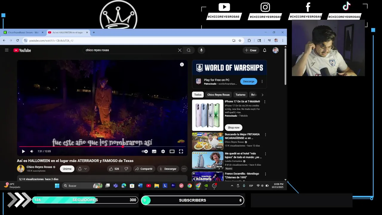This screenshot has height=215, width=382.
Task: Open World of Warships ad options menu
Action: coord(262,81)
